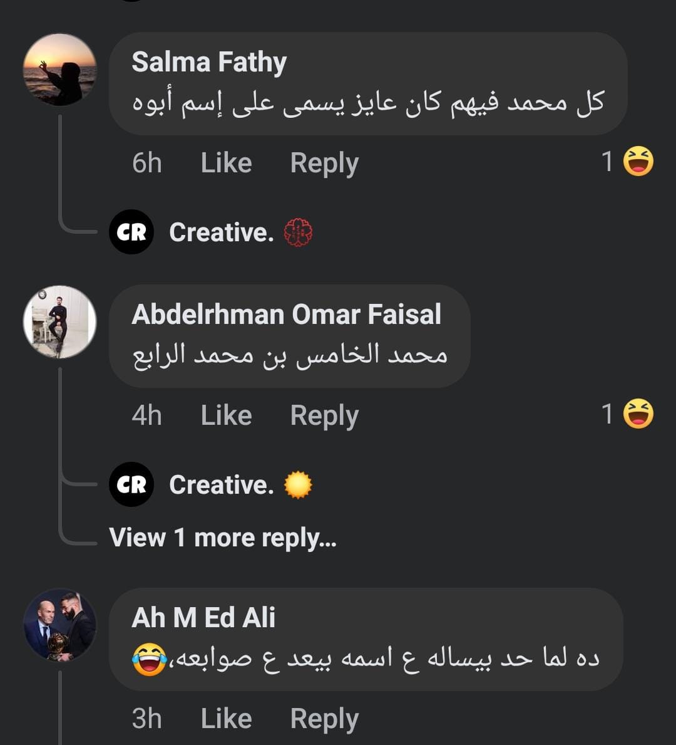Image resolution: width=676 pixels, height=745 pixels.
Task: Open Salma Fathy's name link
Action: click(209, 62)
